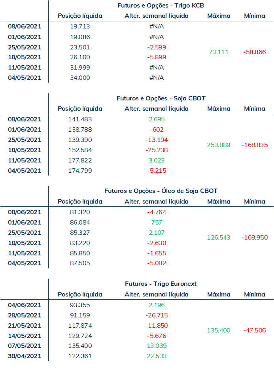274x387 pixels.
Task: Select the 30/04/2021 weekly change 22.533
Action: click(x=157, y=356)
